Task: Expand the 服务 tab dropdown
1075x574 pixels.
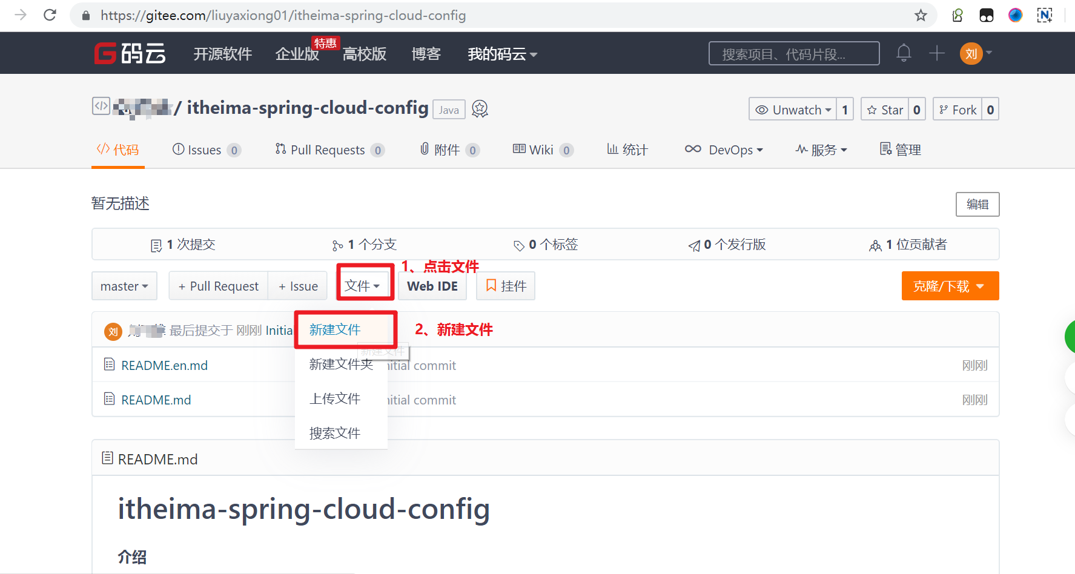Action: 821,150
